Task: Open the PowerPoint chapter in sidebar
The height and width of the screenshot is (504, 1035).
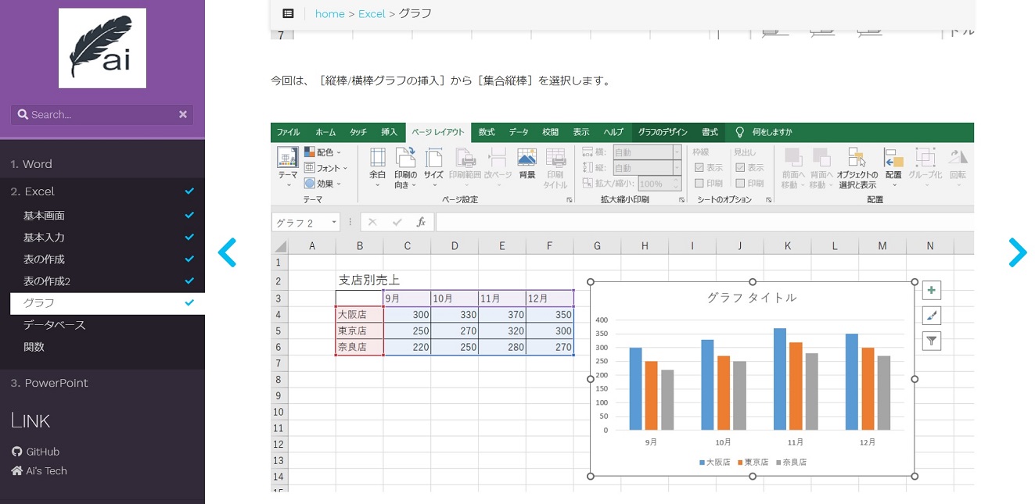Action: point(102,383)
